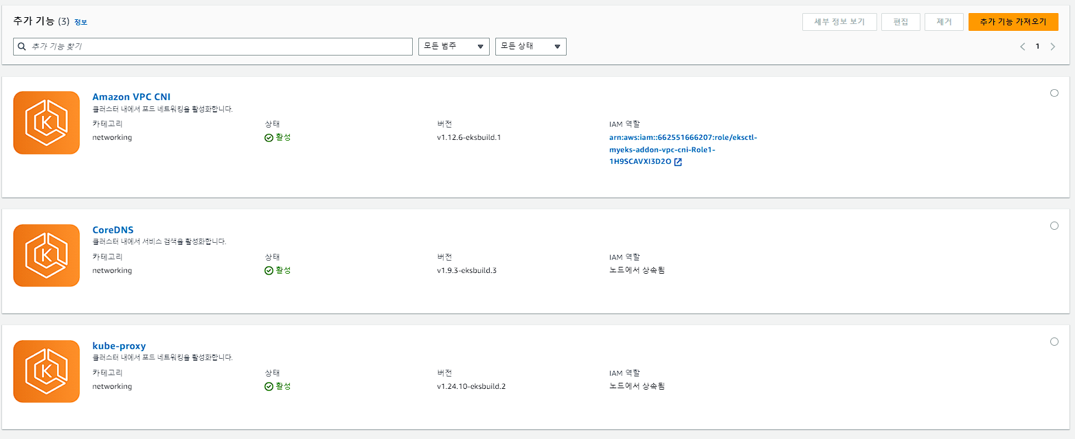Open the 정보 link next to the heading
The width and height of the screenshot is (1075, 439).
pyautogui.click(x=80, y=22)
